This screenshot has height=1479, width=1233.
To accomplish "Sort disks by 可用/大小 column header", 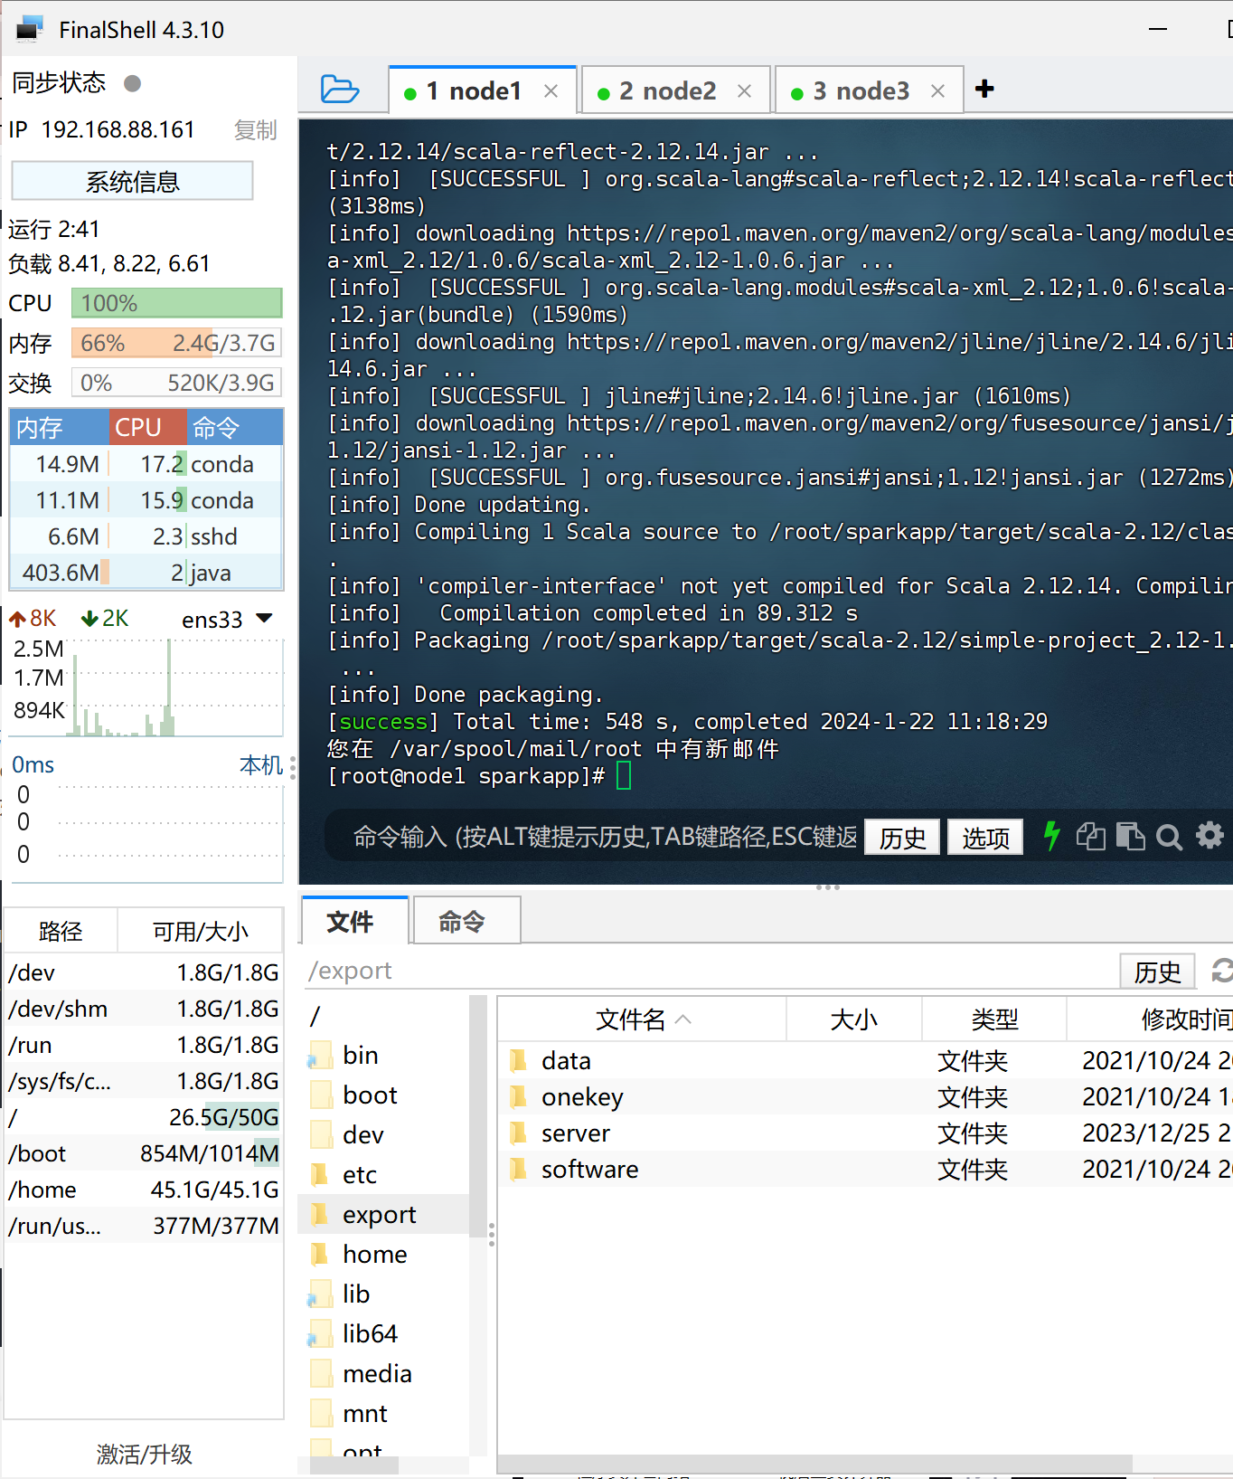I will pyautogui.click(x=200, y=931).
